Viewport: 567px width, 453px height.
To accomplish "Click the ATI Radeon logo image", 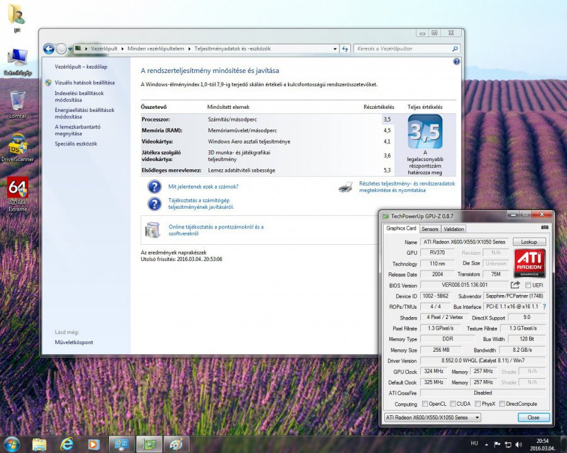I will tap(529, 263).
